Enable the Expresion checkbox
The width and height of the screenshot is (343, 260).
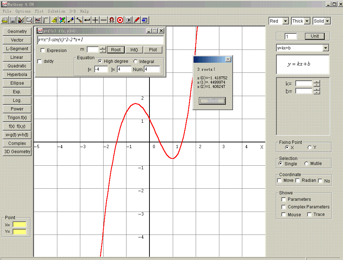pyautogui.click(x=43, y=51)
